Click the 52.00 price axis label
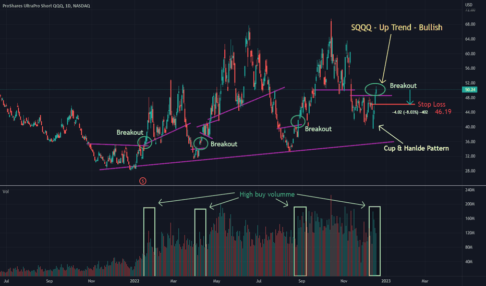 470,83
